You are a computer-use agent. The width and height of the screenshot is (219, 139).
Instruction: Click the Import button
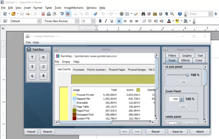31,132
